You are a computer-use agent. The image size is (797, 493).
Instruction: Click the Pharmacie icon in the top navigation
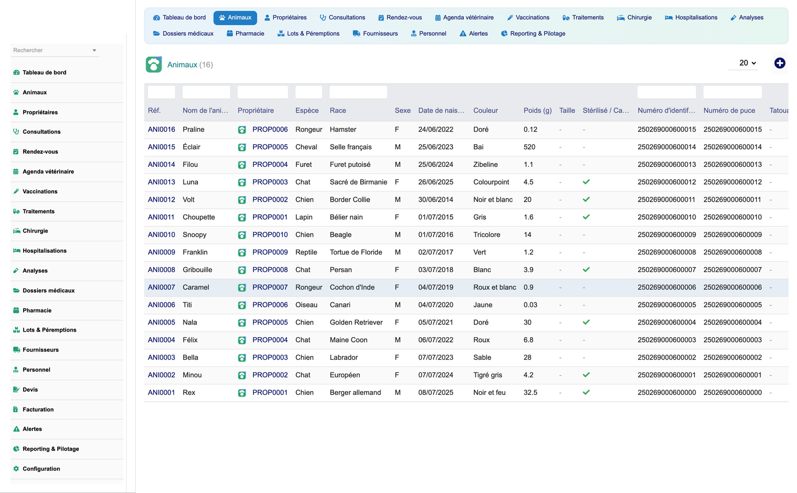click(x=229, y=34)
